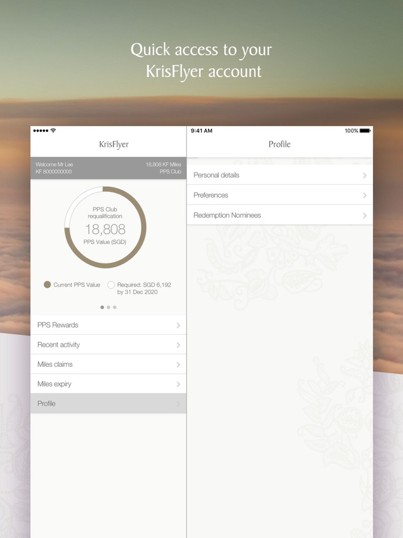Tap the Profile pane title
This screenshot has width=403, height=538.
pos(280,144)
